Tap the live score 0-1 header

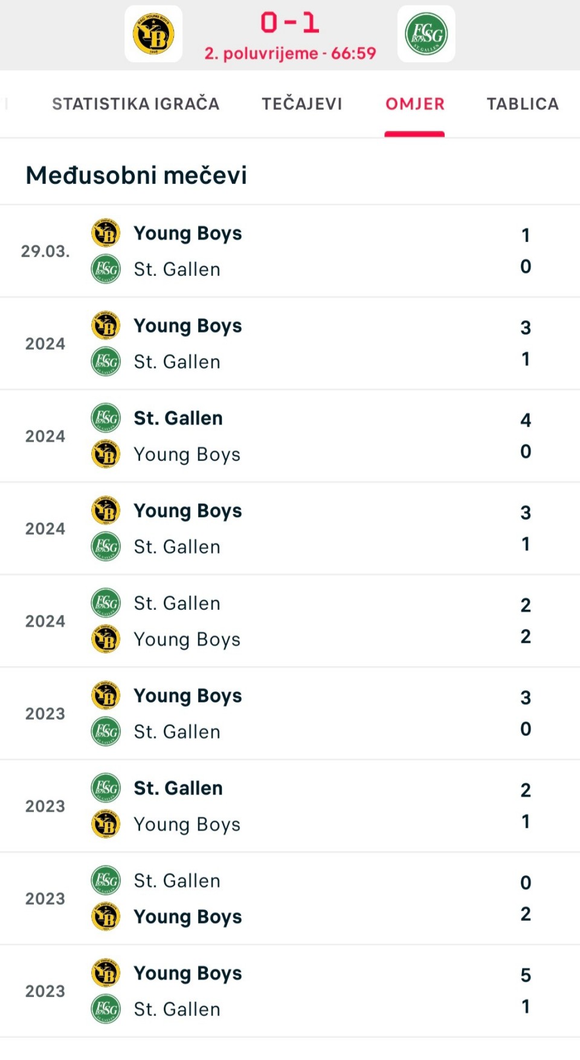click(290, 23)
